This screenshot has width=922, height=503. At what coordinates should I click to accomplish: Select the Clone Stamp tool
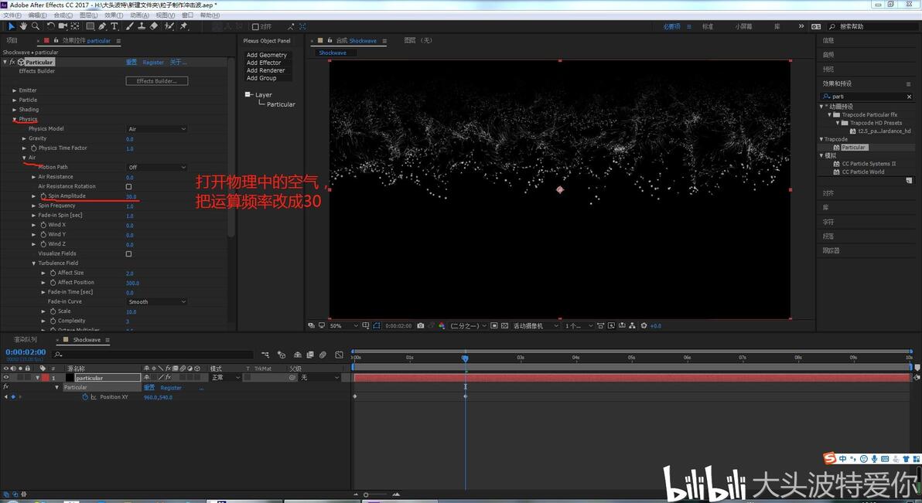(142, 26)
